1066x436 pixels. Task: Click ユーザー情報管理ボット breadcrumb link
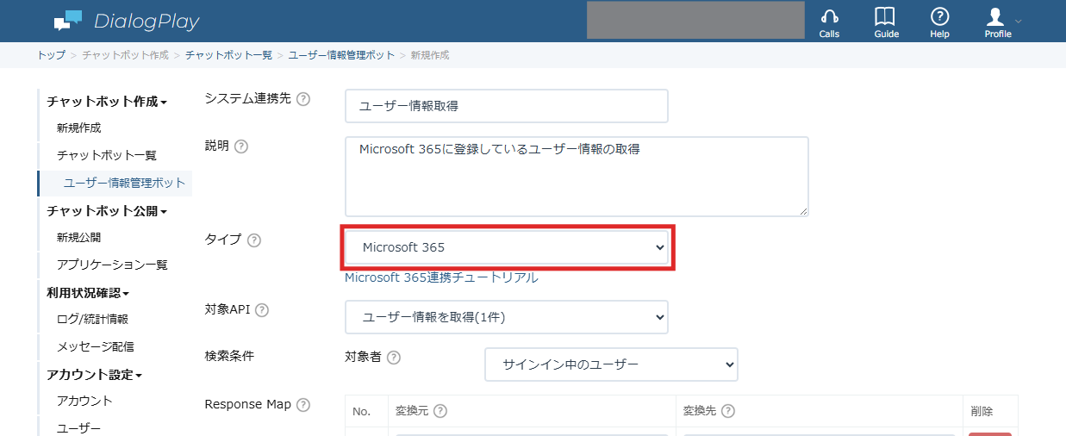341,55
